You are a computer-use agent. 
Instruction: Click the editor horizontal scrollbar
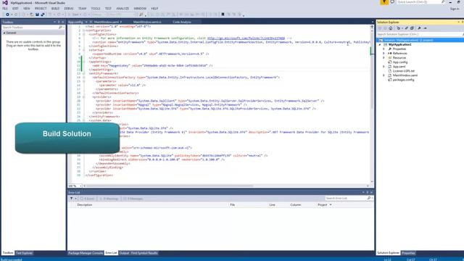click(x=169, y=186)
